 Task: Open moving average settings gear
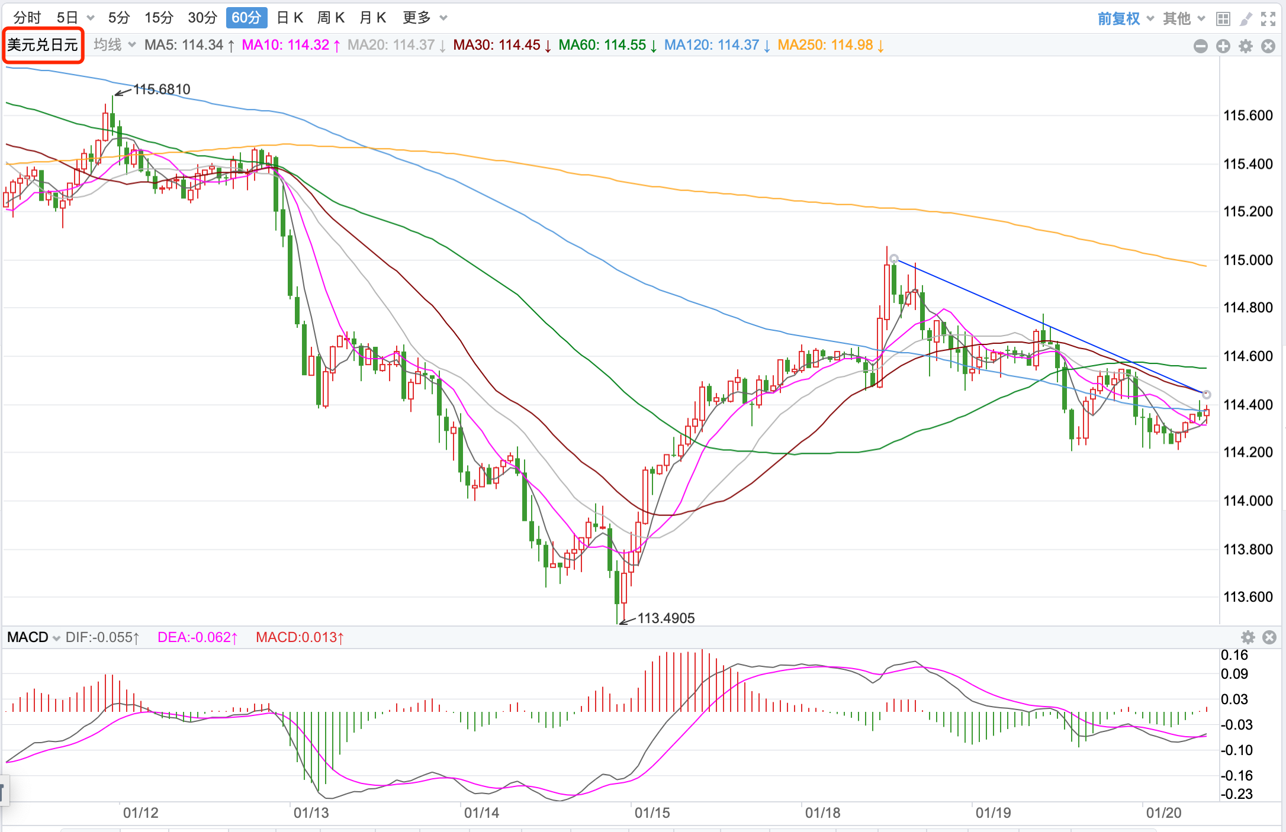(x=1246, y=46)
